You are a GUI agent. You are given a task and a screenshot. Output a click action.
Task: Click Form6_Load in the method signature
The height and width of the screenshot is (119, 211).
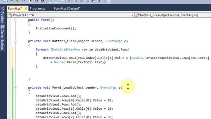point(61,88)
